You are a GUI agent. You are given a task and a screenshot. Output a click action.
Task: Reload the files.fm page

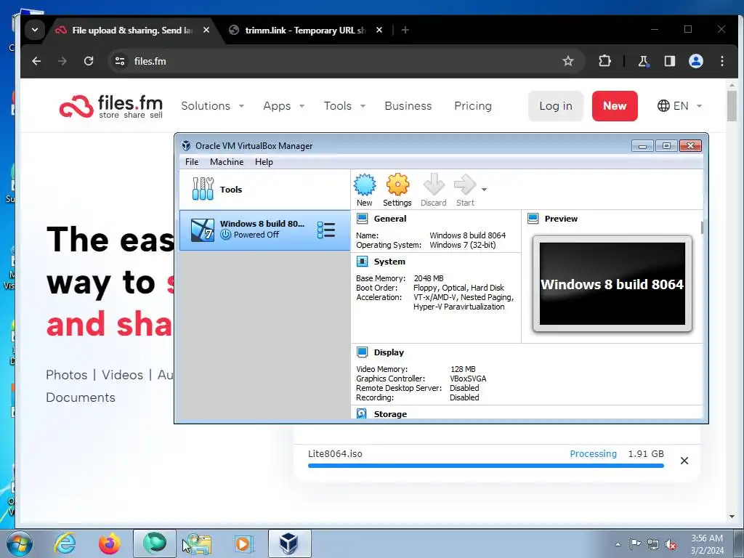[x=88, y=61]
